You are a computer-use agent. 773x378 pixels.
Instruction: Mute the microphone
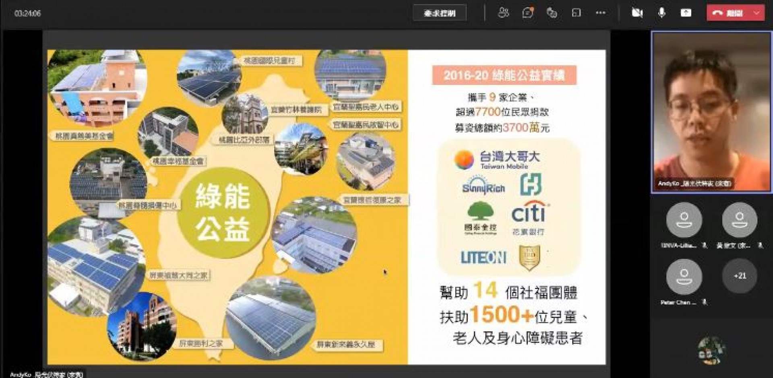pos(661,13)
